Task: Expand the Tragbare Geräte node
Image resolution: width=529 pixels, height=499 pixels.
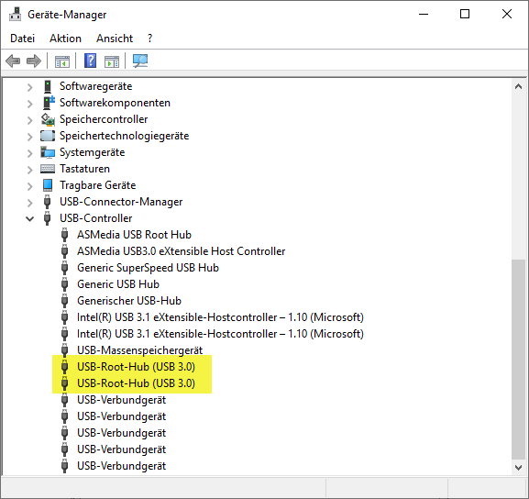Action: click(30, 186)
